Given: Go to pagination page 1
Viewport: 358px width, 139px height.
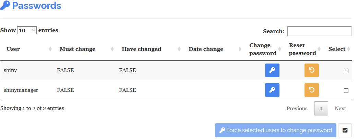Looking at the screenshot, I should pos(321,109).
